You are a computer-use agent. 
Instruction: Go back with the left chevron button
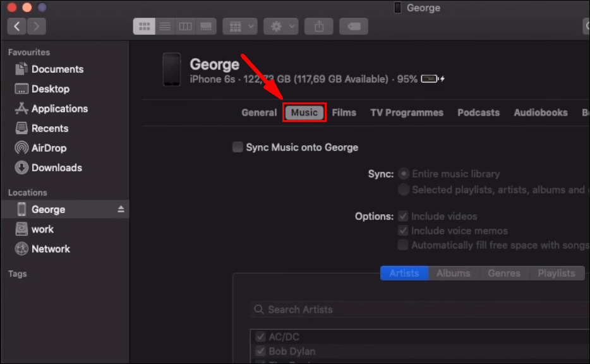[x=17, y=27]
